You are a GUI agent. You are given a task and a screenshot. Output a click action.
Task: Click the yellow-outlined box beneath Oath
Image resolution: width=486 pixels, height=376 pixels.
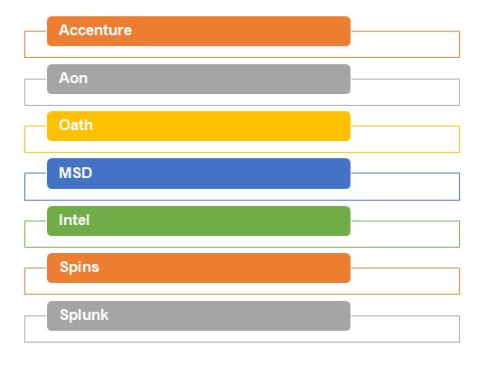[x=242, y=146]
